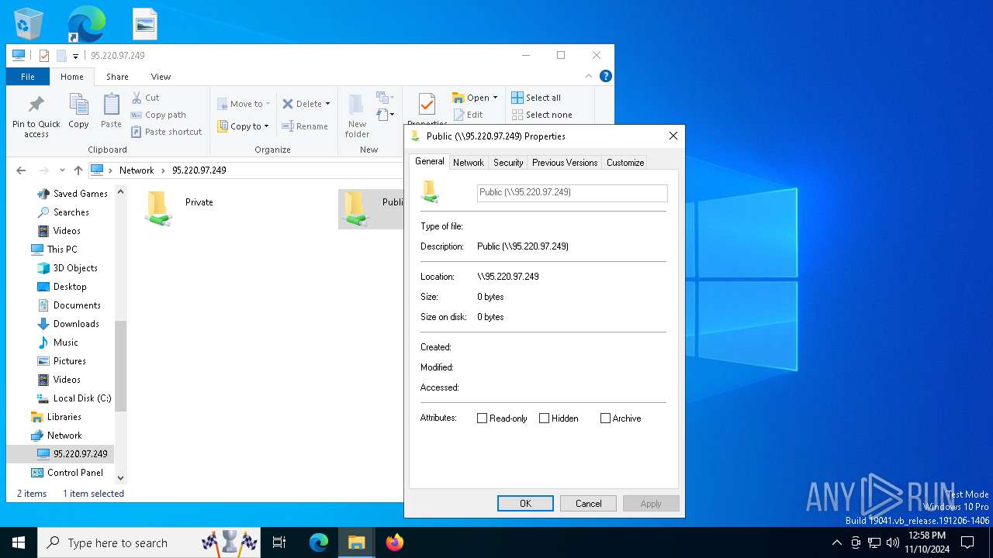Select the Public shared folder icon

click(x=355, y=208)
